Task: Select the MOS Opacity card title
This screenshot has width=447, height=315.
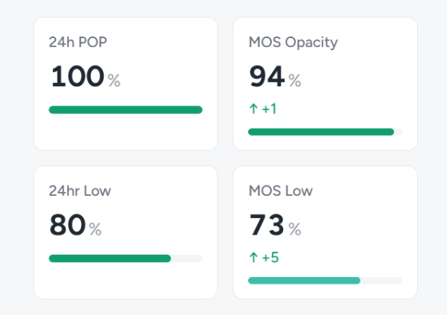Action: (x=293, y=42)
